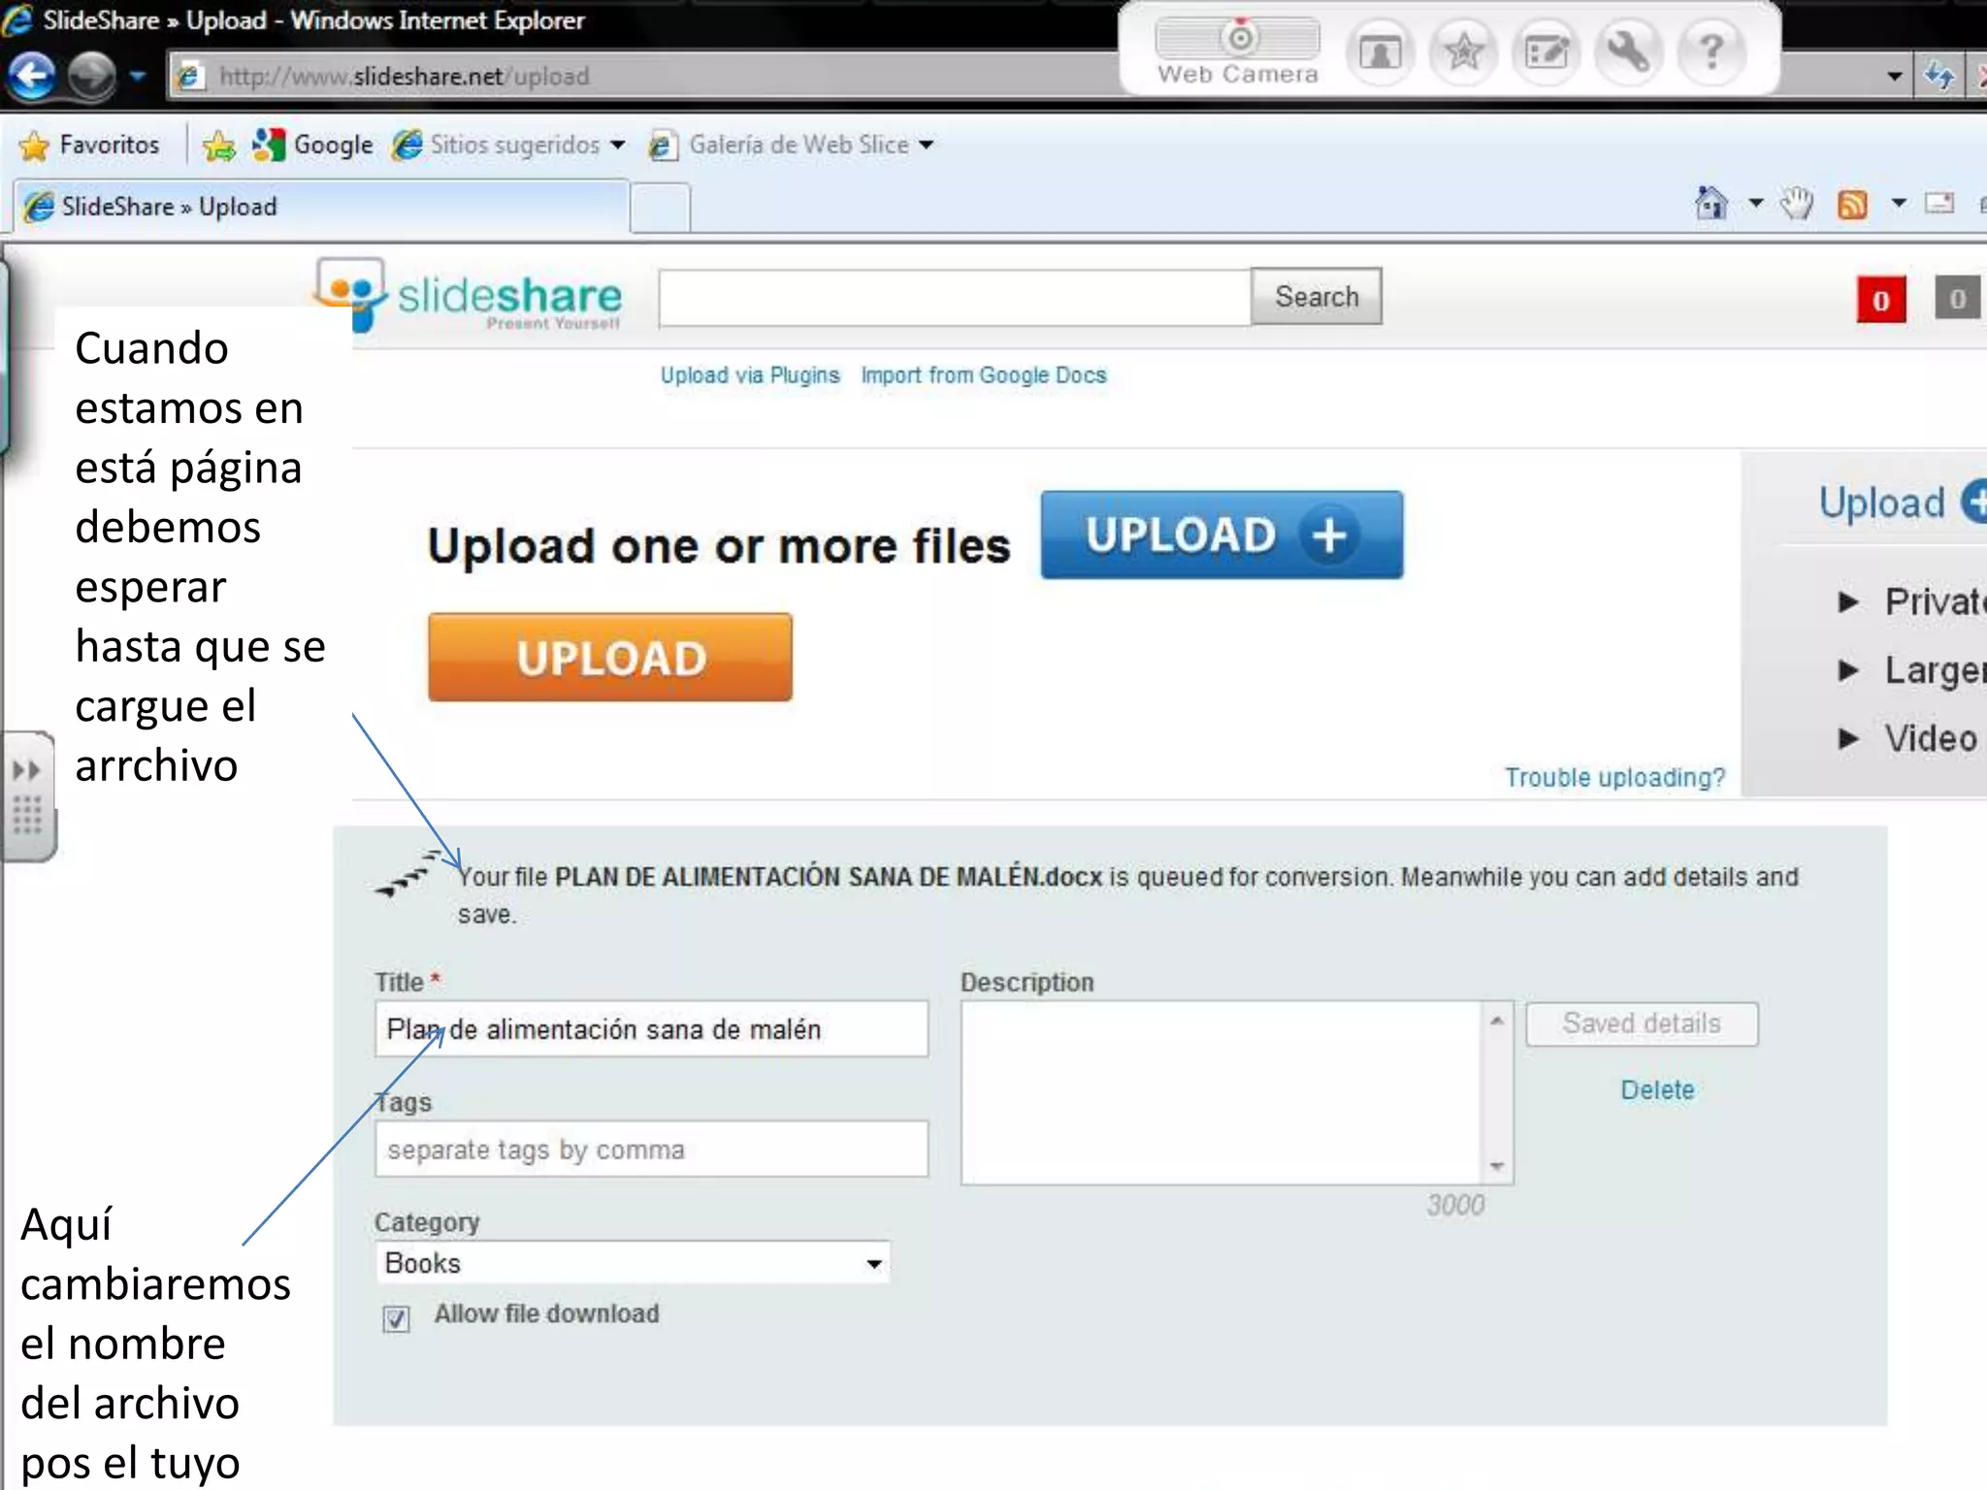The image size is (1987, 1490).
Task: Uncheck Allow file download checkbox
Action: 396,1318
